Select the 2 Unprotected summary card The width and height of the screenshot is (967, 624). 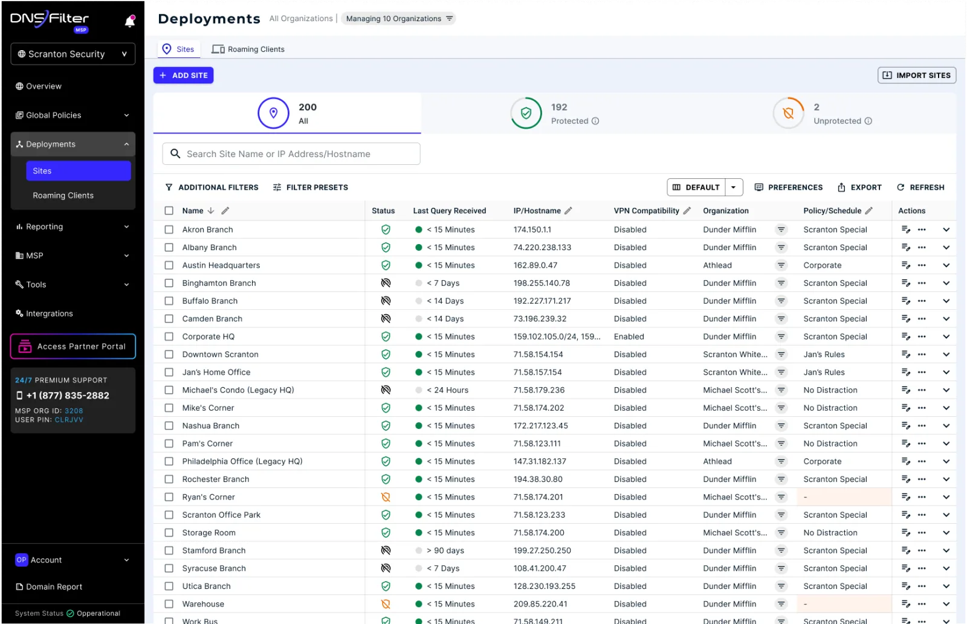point(823,114)
